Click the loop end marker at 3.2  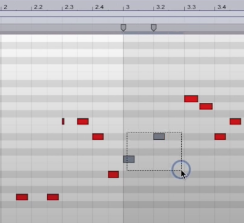(153, 28)
